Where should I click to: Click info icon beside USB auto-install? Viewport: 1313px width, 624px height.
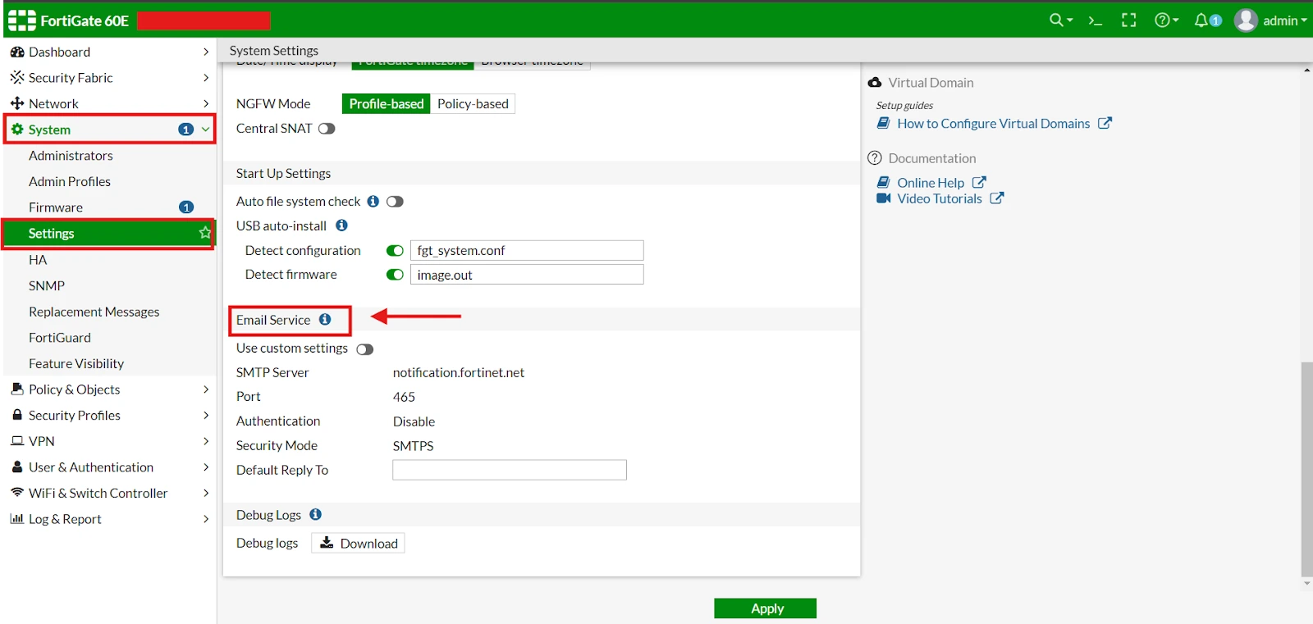(341, 225)
